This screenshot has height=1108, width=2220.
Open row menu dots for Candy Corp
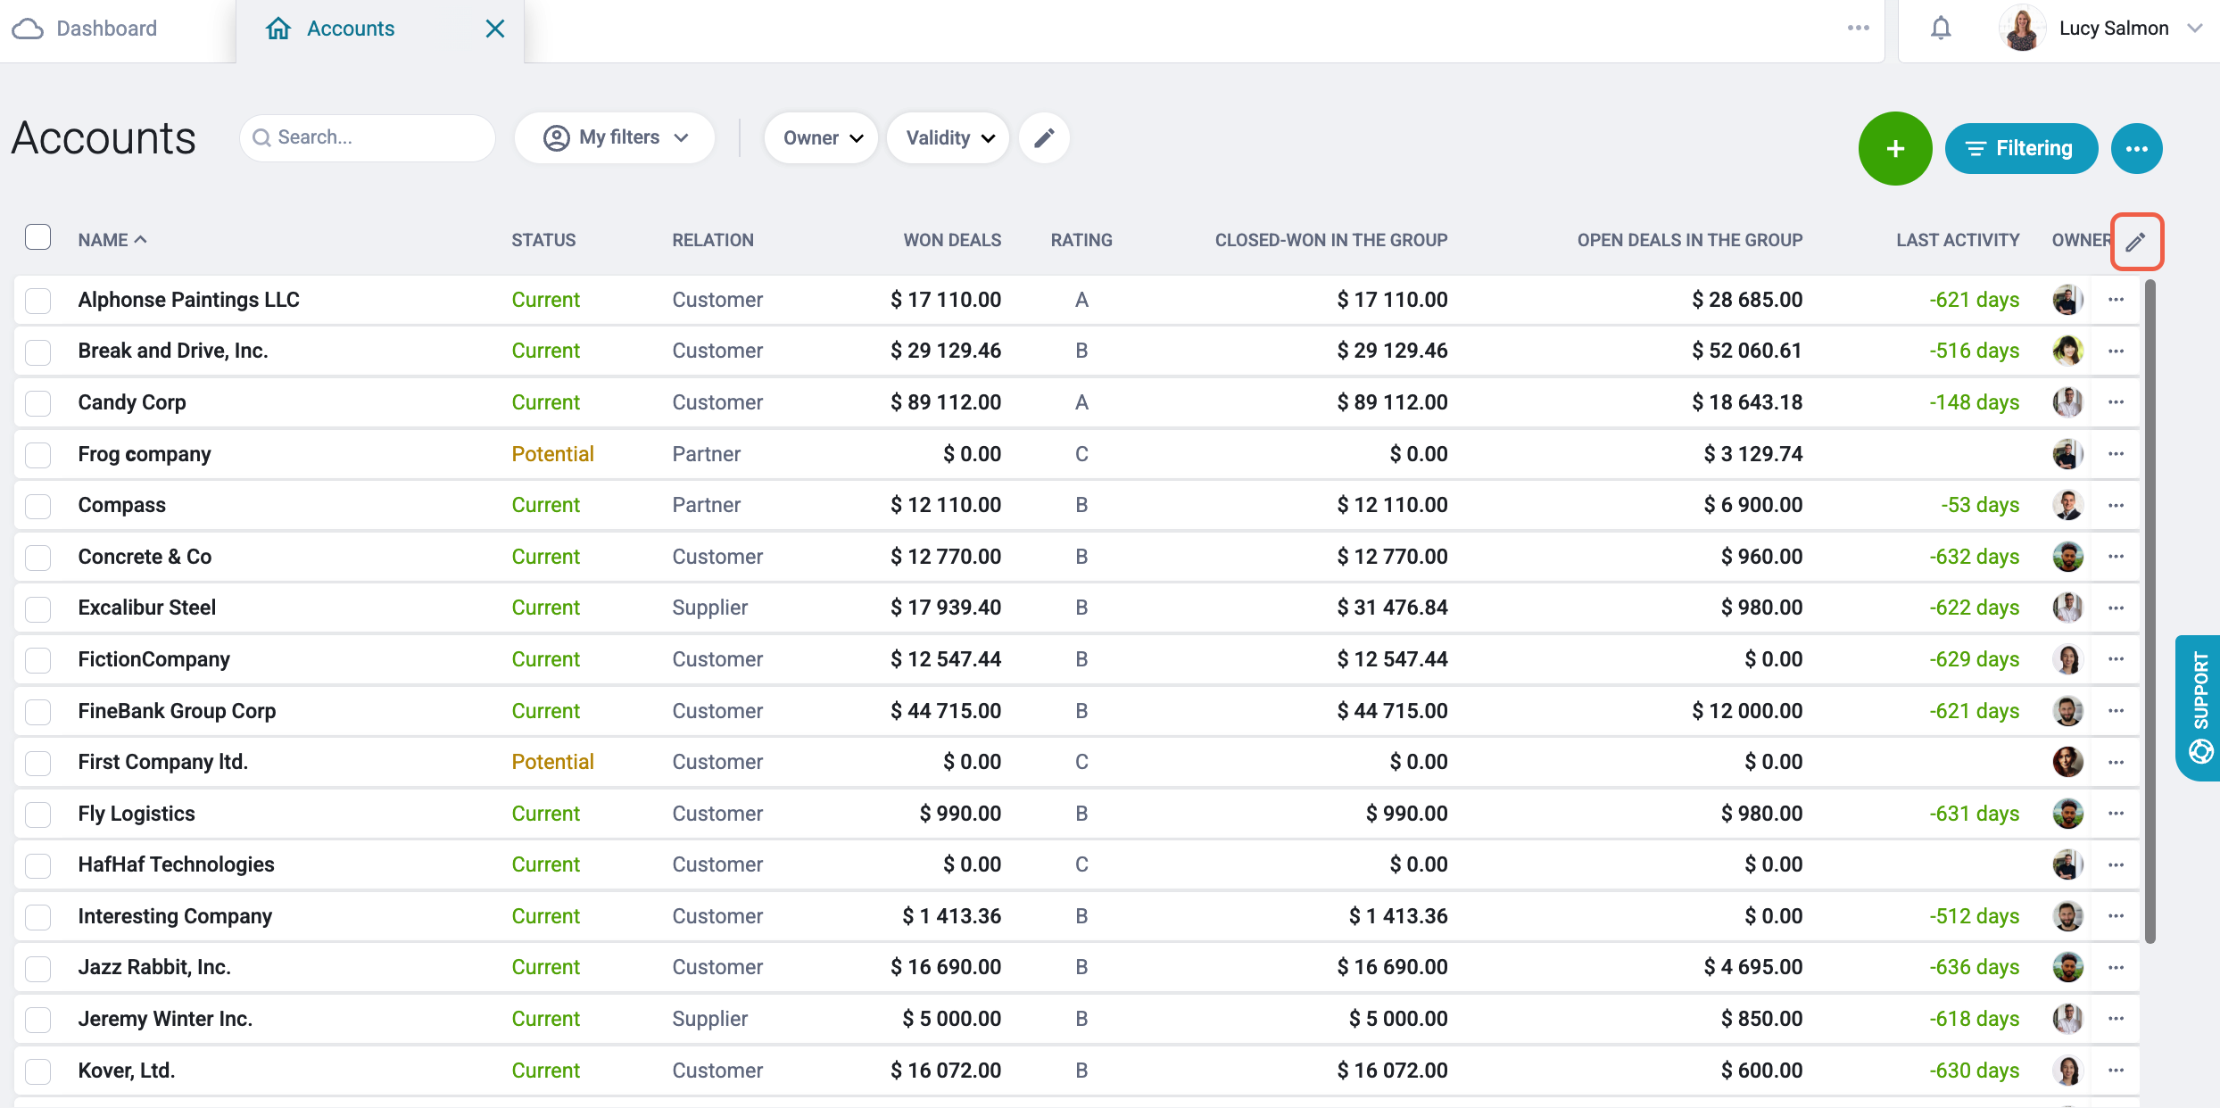coord(2116,402)
